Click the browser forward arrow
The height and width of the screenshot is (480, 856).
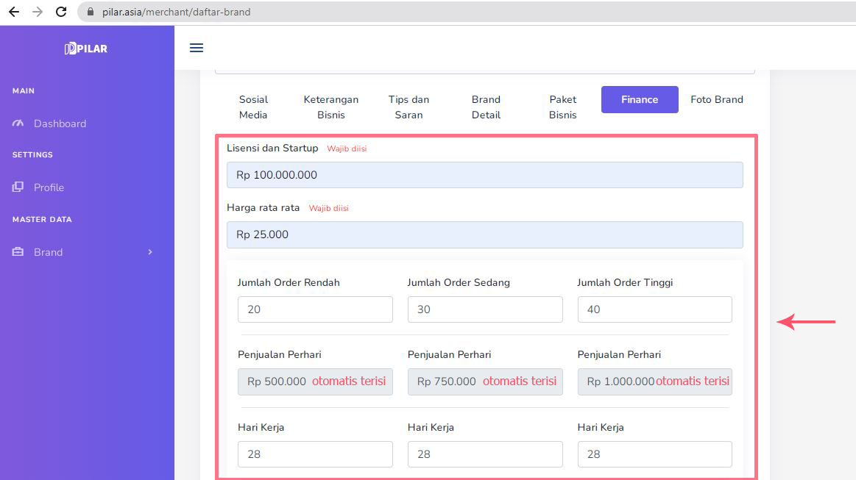tap(38, 12)
